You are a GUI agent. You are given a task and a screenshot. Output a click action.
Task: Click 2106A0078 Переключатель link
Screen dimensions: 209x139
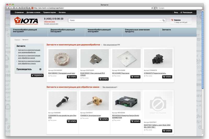pyautogui.click(x=155, y=73)
